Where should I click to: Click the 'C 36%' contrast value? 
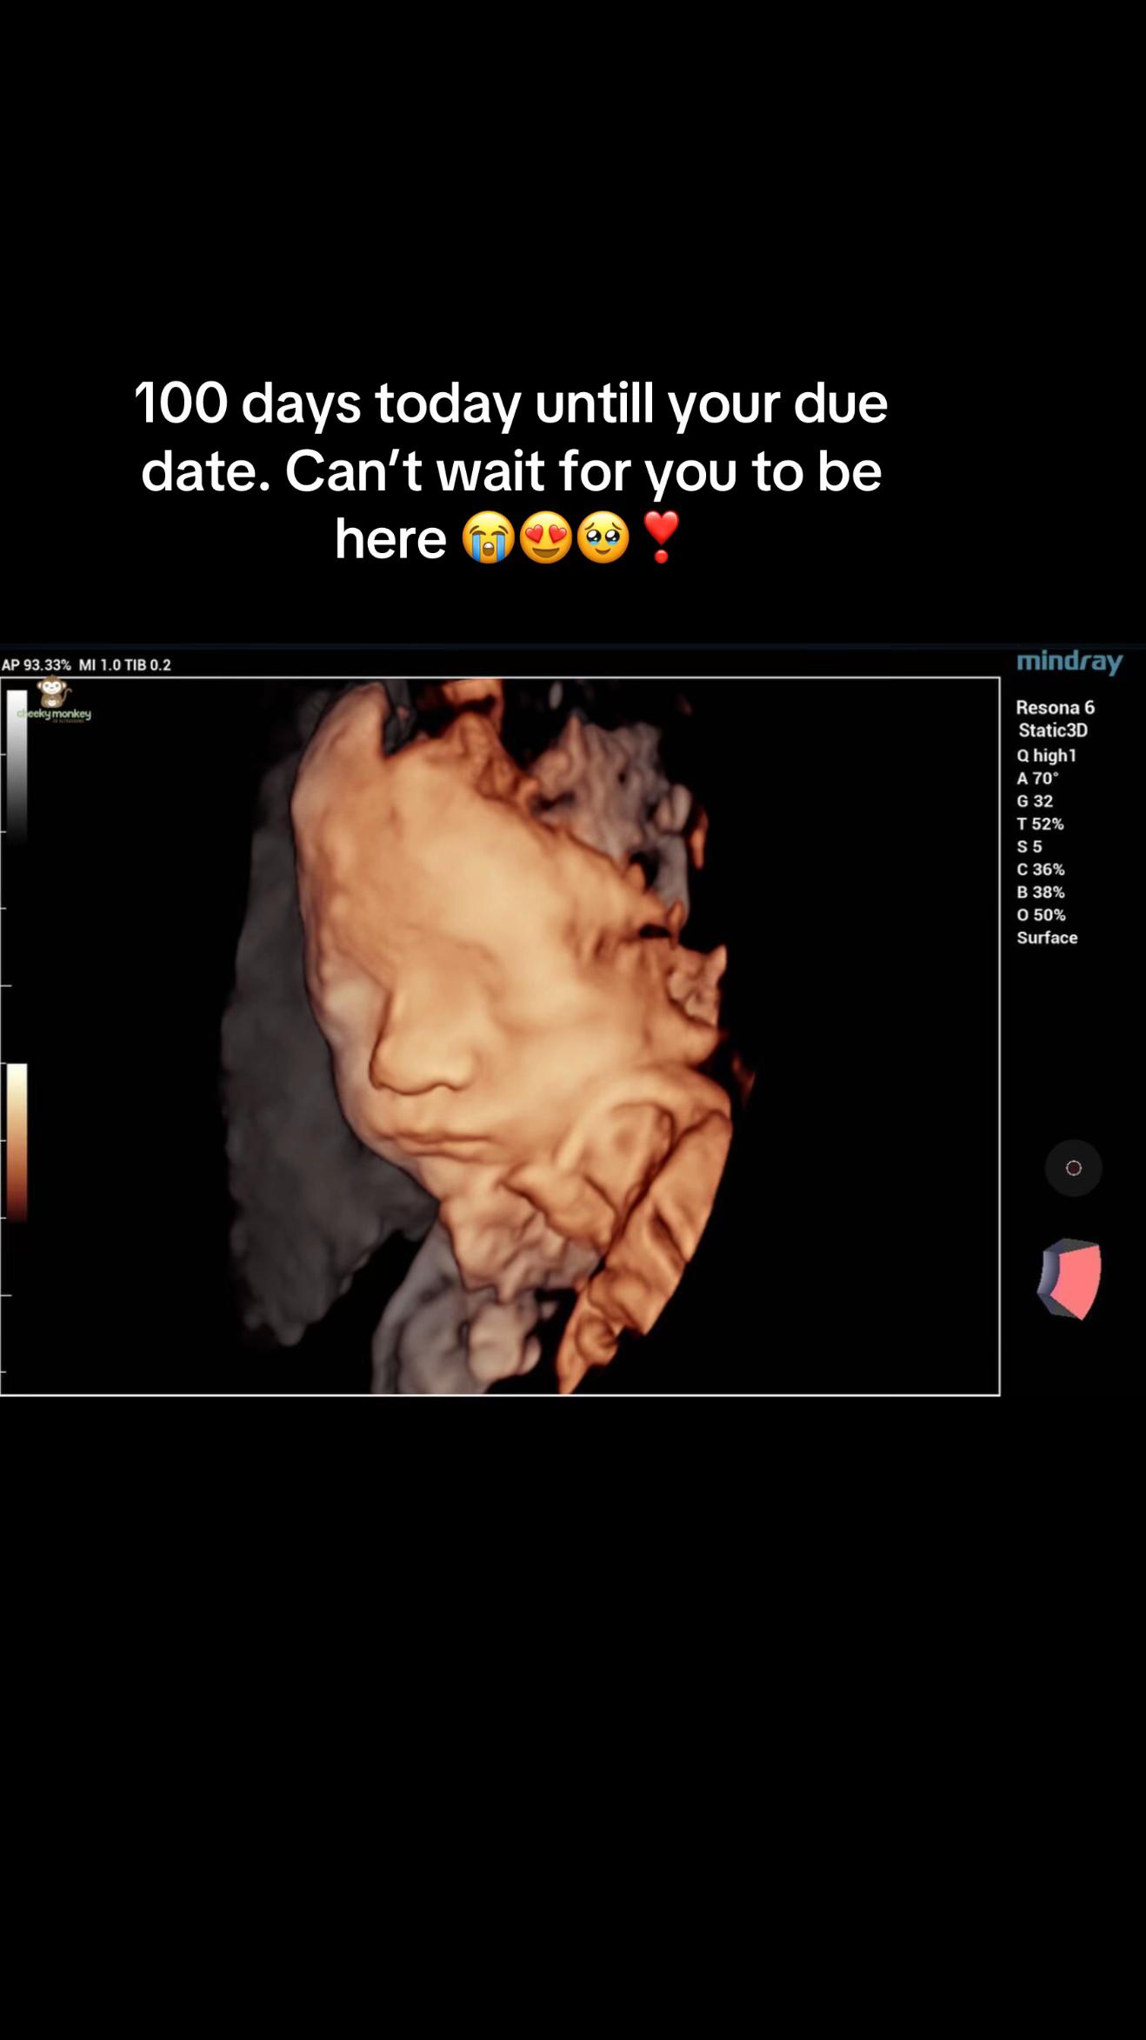1041,869
